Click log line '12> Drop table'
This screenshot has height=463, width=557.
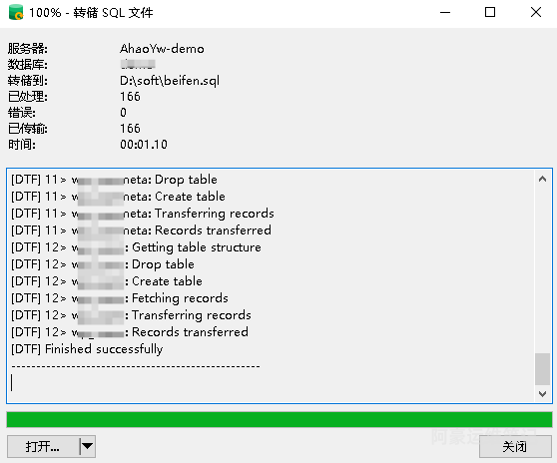(x=103, y=264)
